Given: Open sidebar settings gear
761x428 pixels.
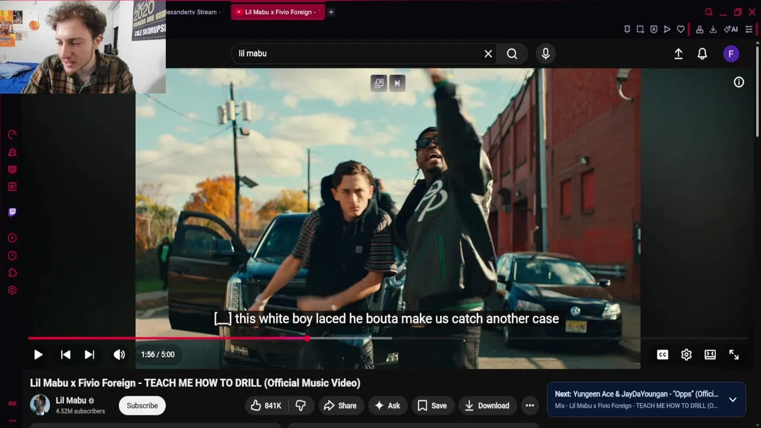Looking at the screenshot, I should point(12,290).
